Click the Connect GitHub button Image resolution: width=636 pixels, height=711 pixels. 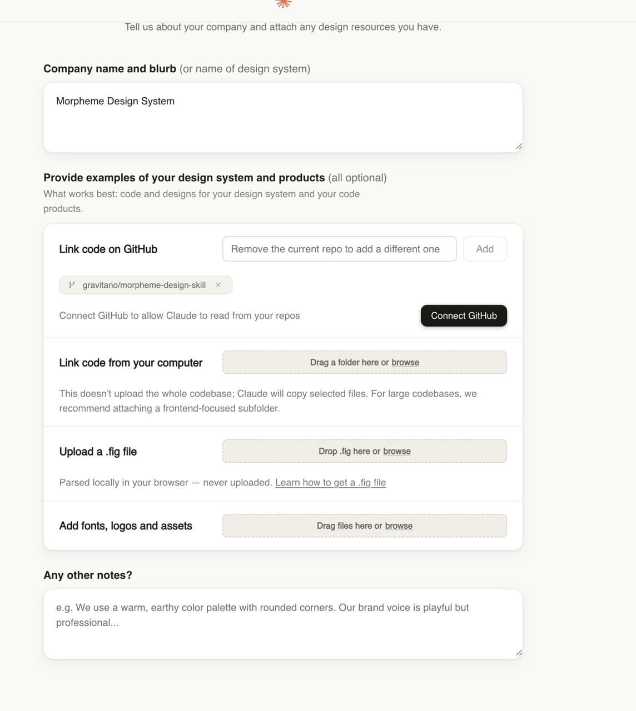(464, 316)
